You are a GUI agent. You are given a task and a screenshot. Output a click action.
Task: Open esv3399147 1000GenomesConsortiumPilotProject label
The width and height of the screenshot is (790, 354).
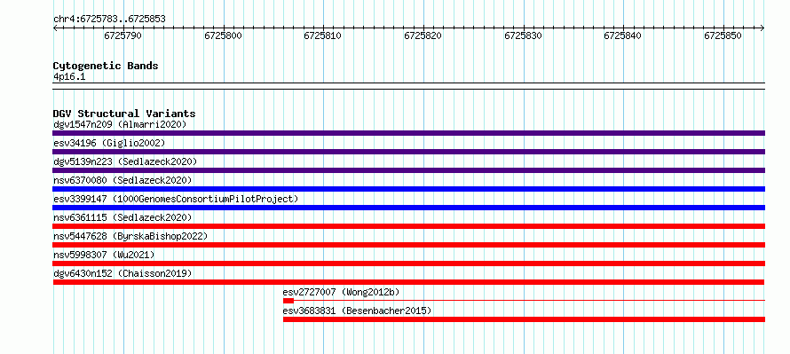click(176, 199)
